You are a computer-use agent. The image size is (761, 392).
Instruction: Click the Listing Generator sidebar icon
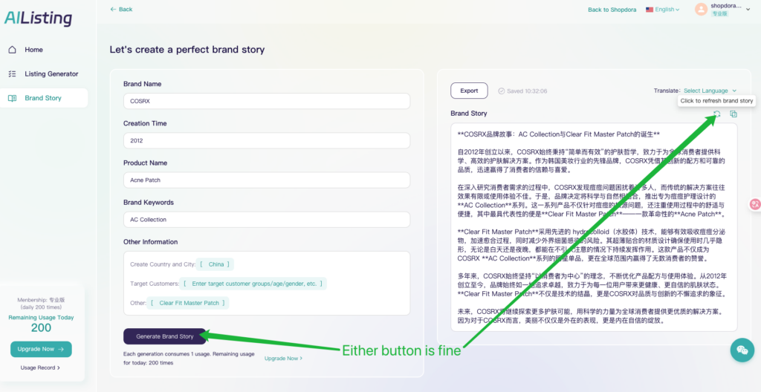tap(12, 74)
